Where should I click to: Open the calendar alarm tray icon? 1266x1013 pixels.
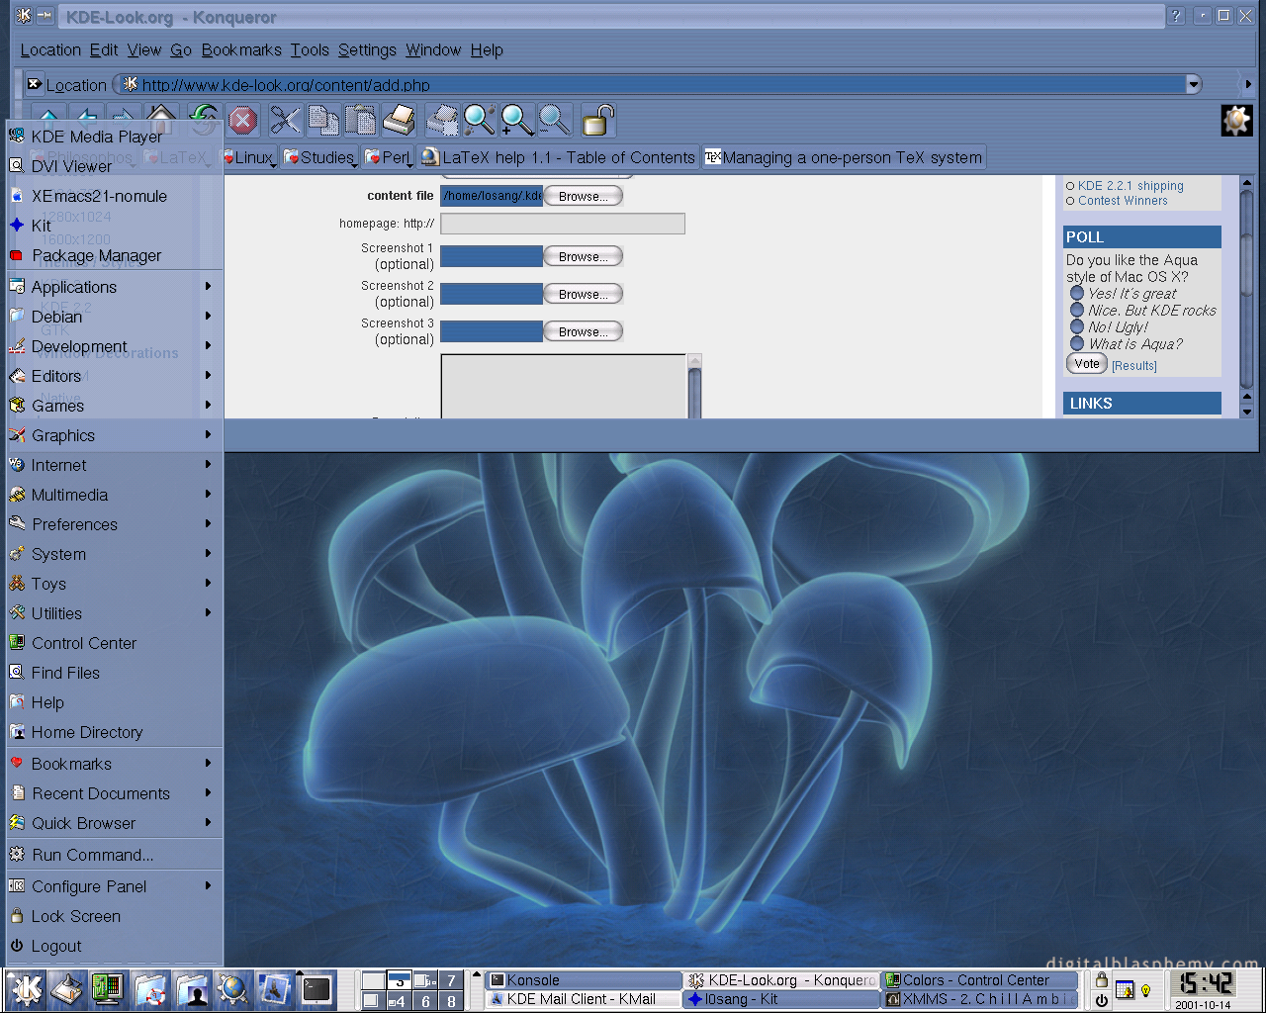pos(1125,989)
